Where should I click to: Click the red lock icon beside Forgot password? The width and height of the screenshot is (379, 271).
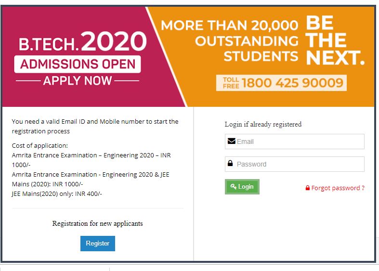(x=308, y=188)
